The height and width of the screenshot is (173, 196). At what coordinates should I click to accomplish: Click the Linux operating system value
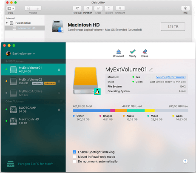(182, 91)
